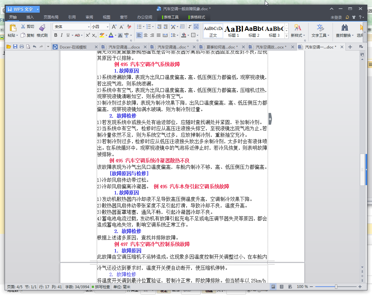Open Find and Replace (查找替换) binoculars
The height and width of the screenshot is (295, 372).
(345, 31)
